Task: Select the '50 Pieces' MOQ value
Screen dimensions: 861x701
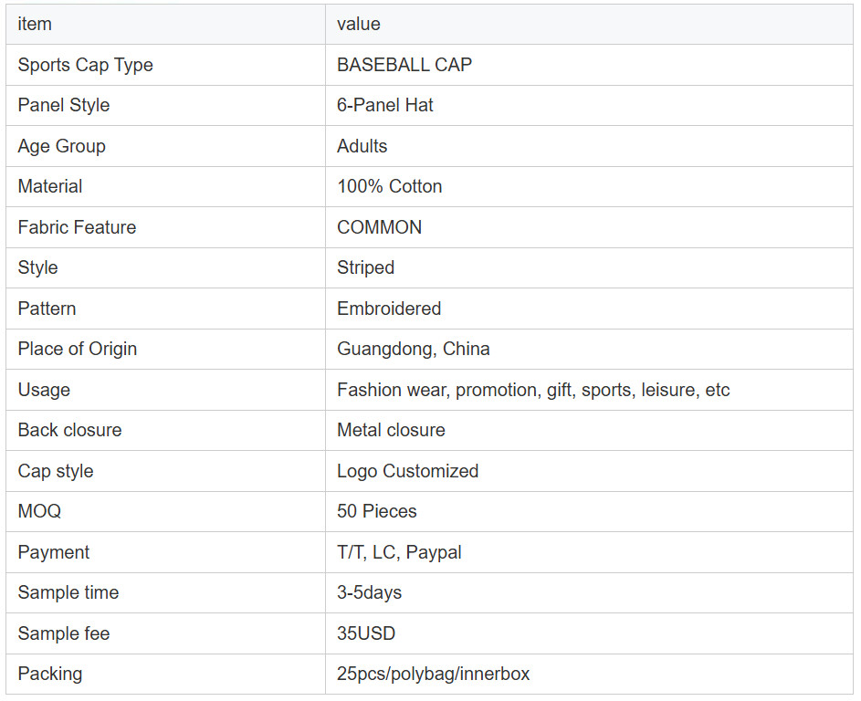Action: point(376,511)
